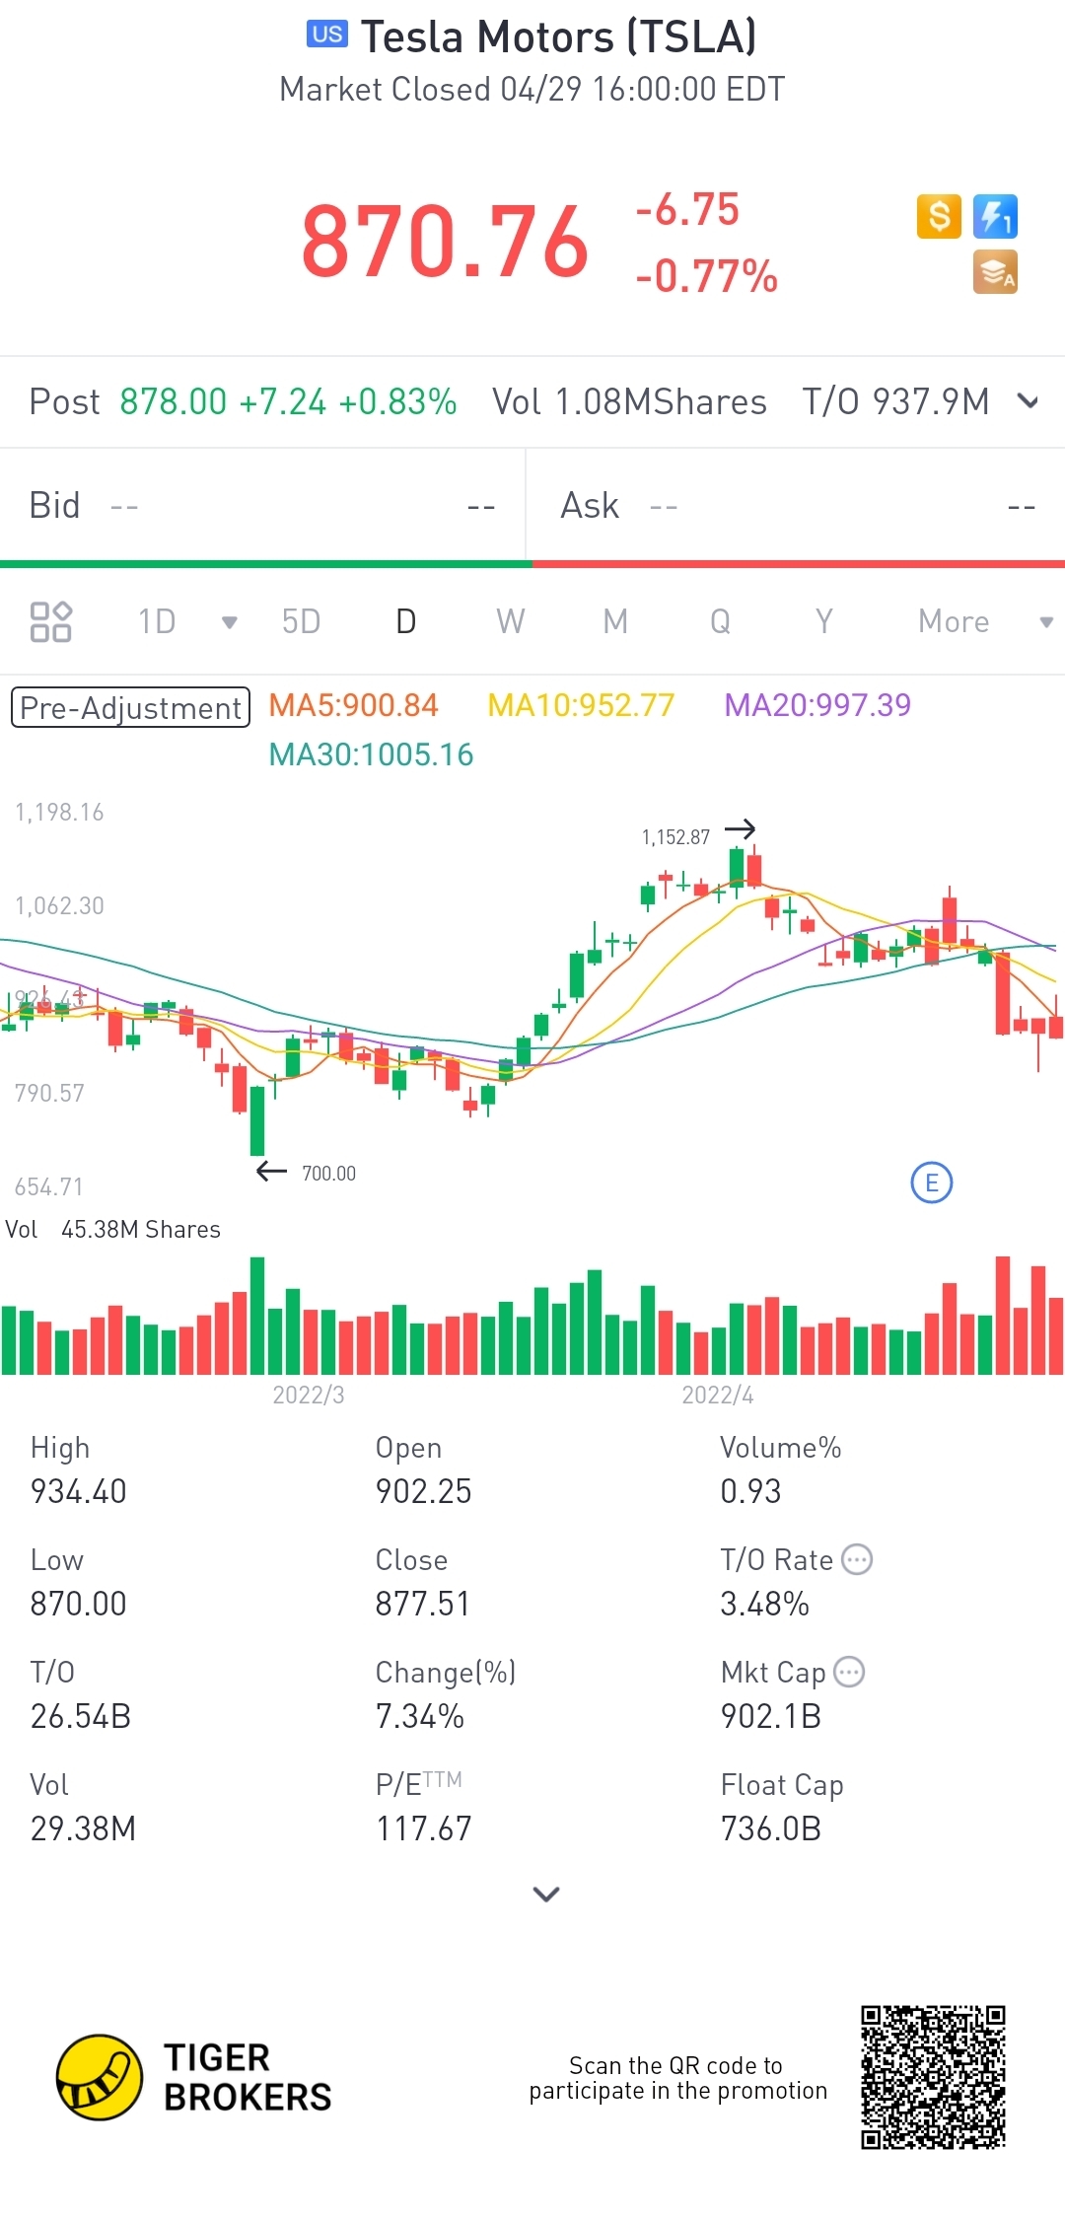Tap the T/O Rate 3.48% value
1065x2221 pixels.
point(764,1604)
